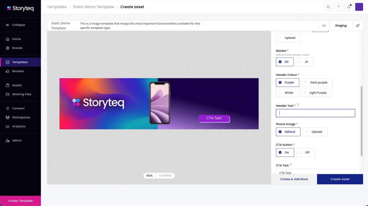Click the text icon next to CTA Text
This screenshot has height=206, width=368.
click(x=291, y=165)
